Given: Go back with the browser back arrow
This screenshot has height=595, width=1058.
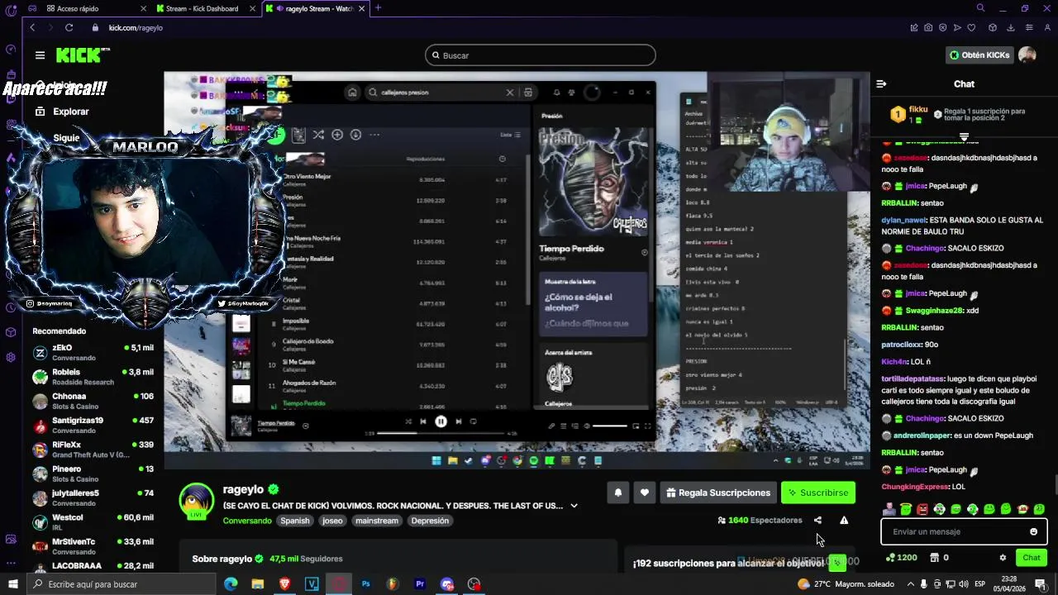Looking at the screenshot, I should pos(32,27).
